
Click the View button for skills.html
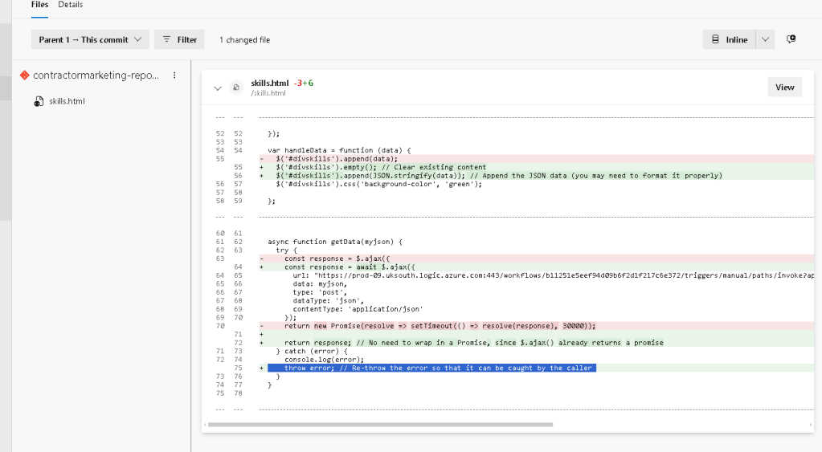pos(785,88)
